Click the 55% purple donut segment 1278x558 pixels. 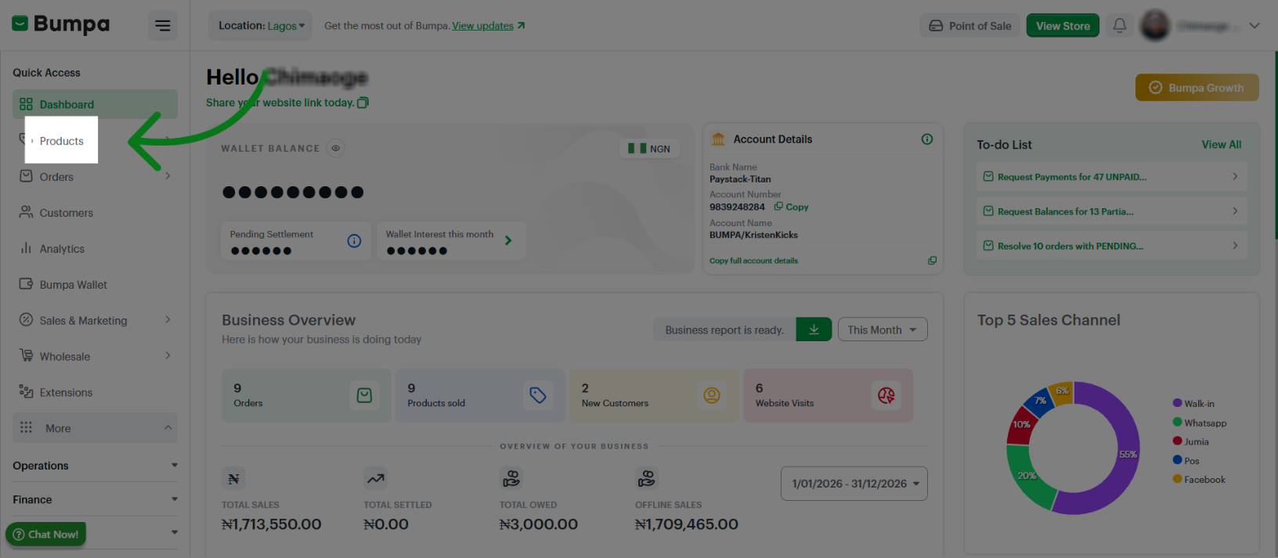1126,454
